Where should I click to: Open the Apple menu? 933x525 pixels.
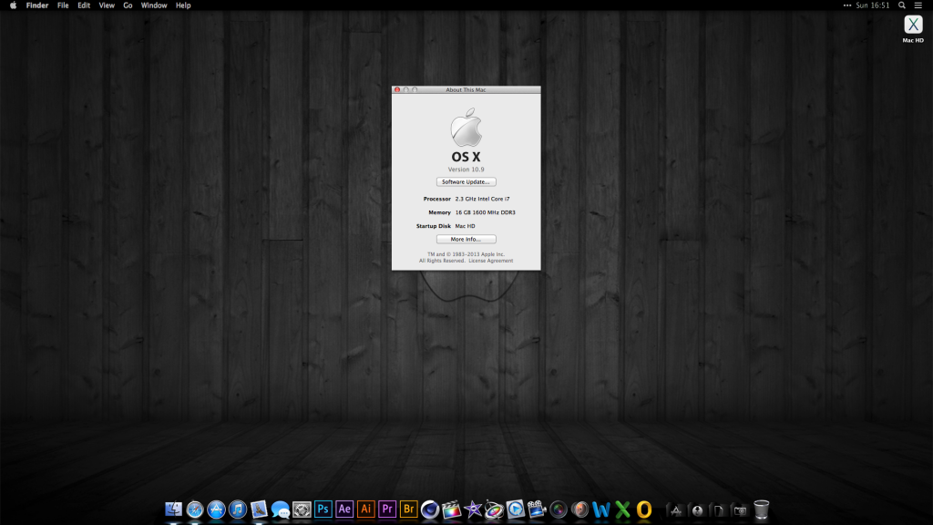[13, 5]
